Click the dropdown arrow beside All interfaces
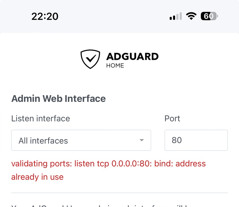 pyautogui.click(x=142, y=140)
